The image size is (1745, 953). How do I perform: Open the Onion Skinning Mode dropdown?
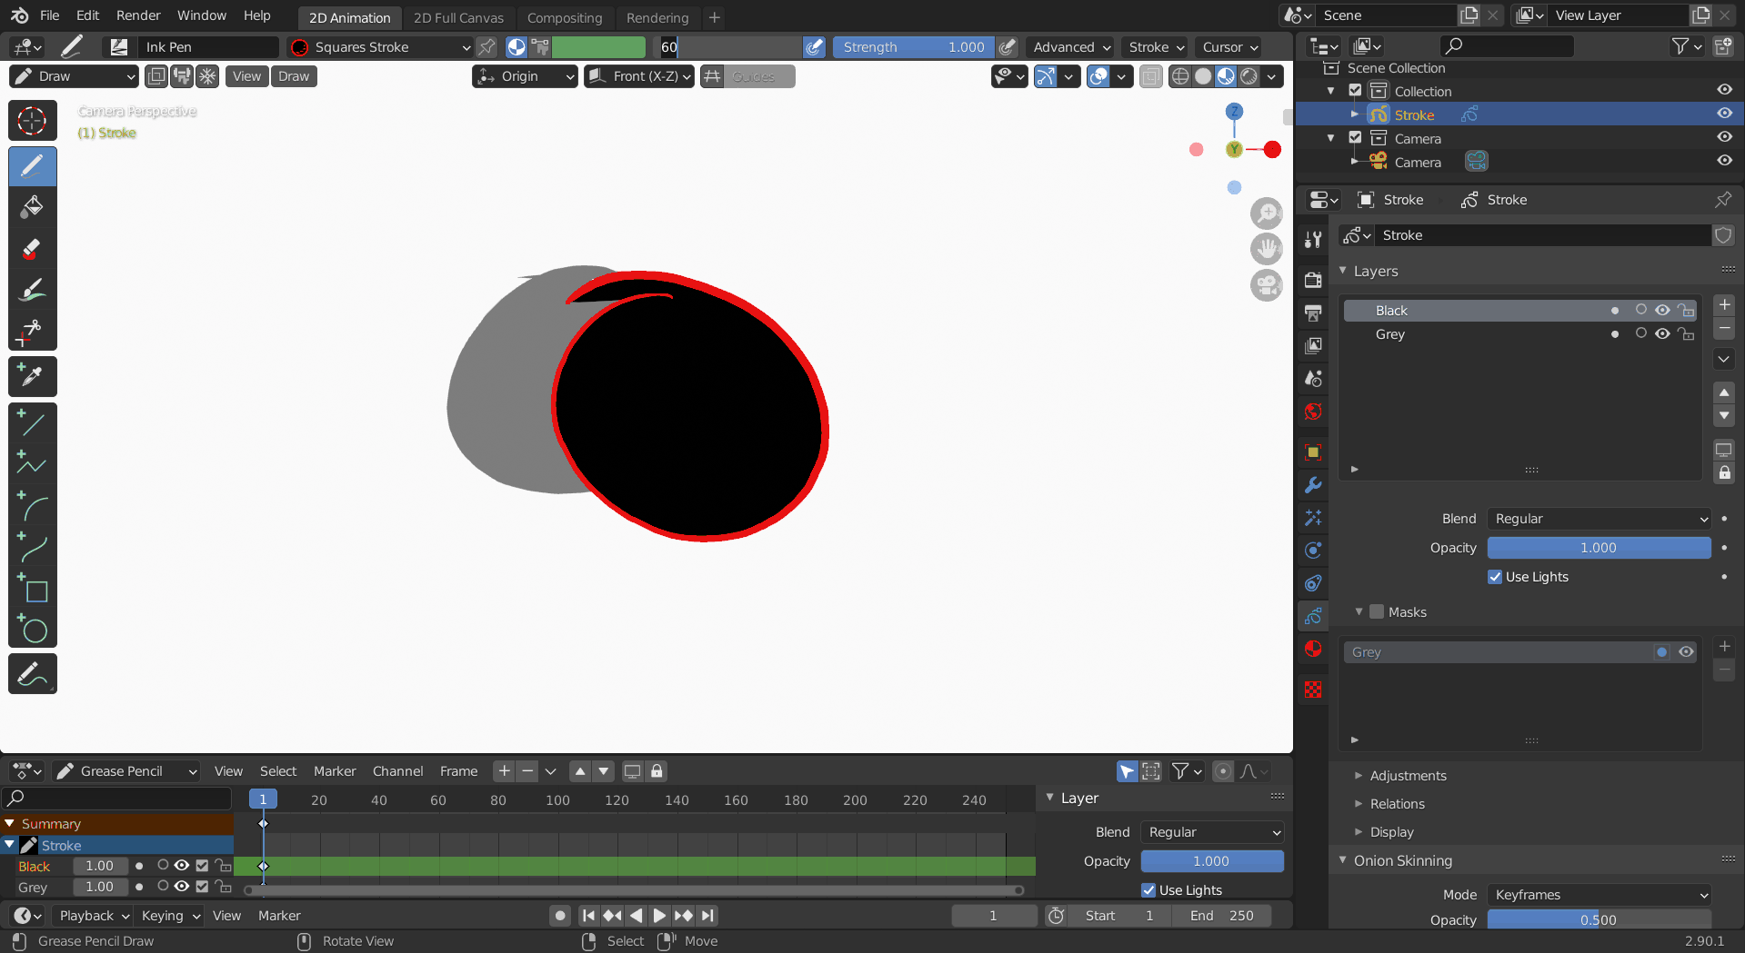click(x=1600, y=895)
